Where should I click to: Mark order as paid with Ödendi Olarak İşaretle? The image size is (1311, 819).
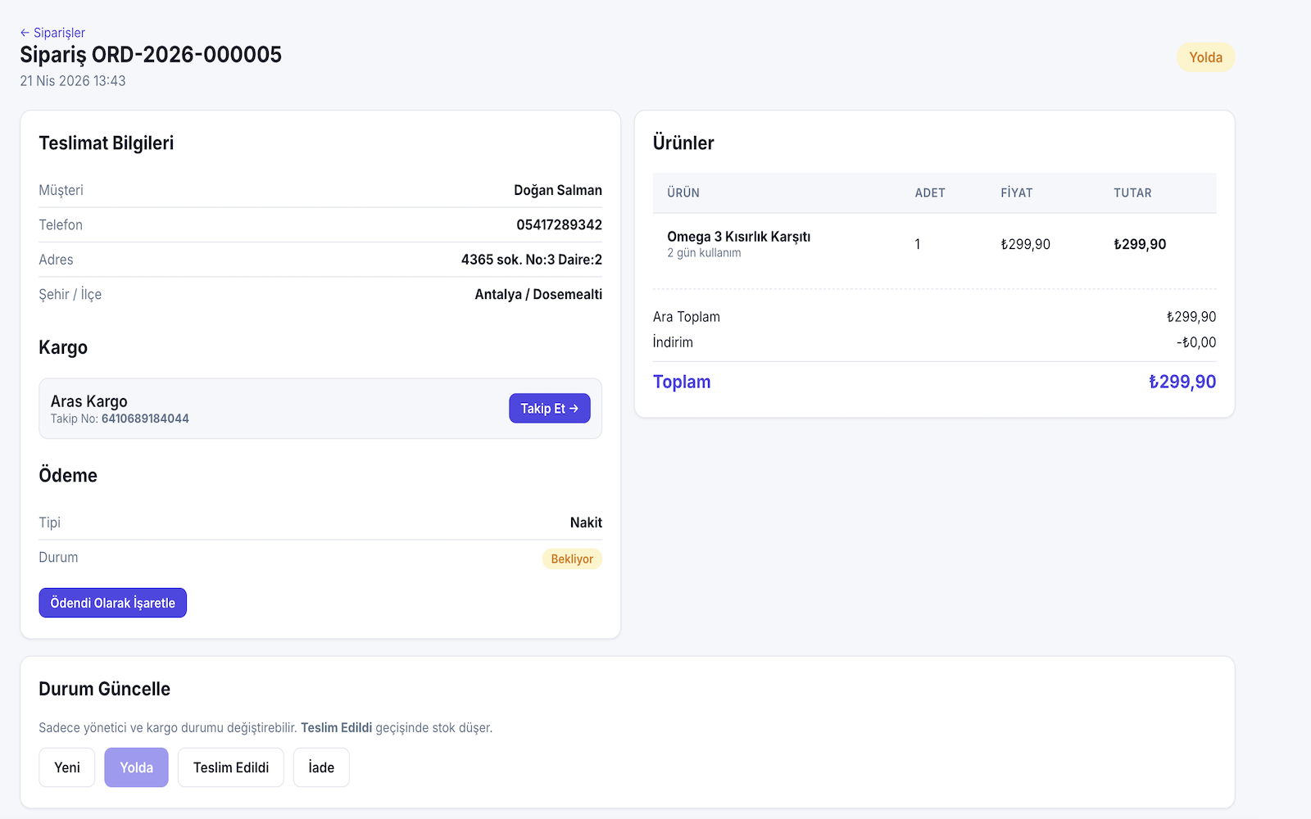click(x=113, y=603)
